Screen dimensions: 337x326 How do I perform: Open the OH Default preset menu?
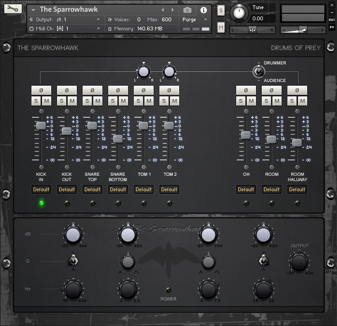tap(246, 189)
